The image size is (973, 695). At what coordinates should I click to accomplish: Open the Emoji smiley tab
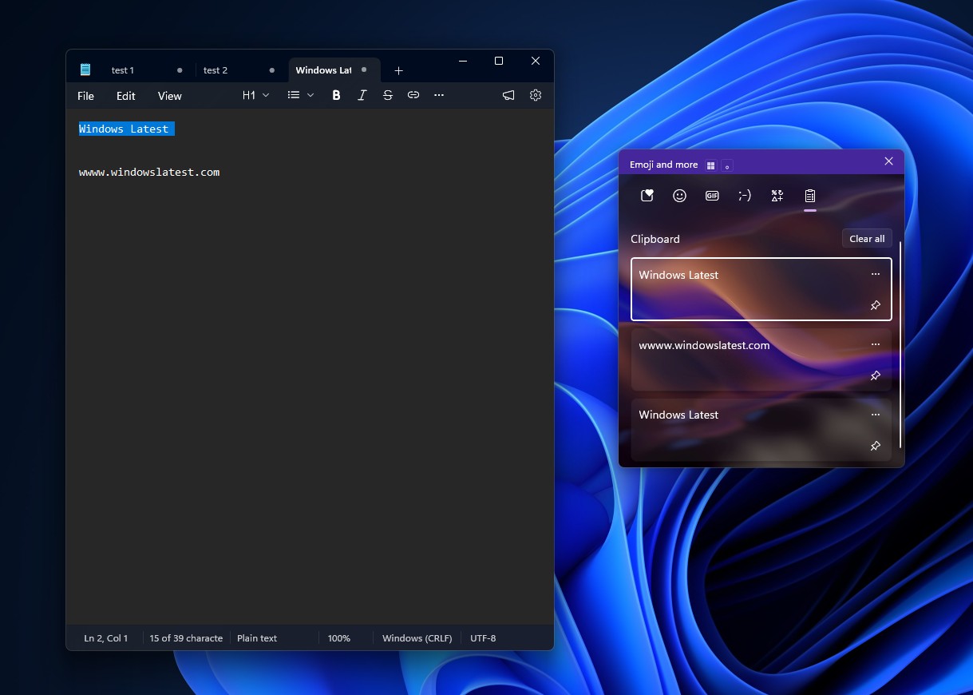[x=679, y=196]
